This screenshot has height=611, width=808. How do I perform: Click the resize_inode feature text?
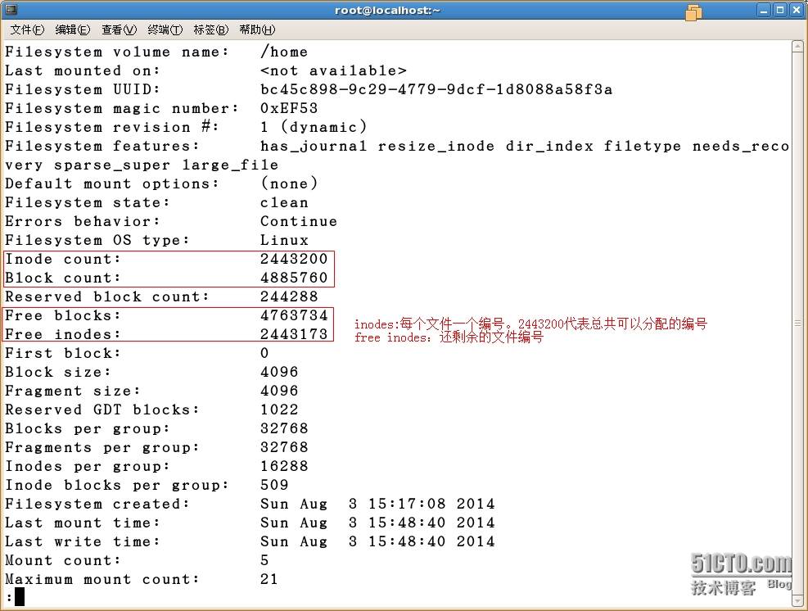[436, 147]
